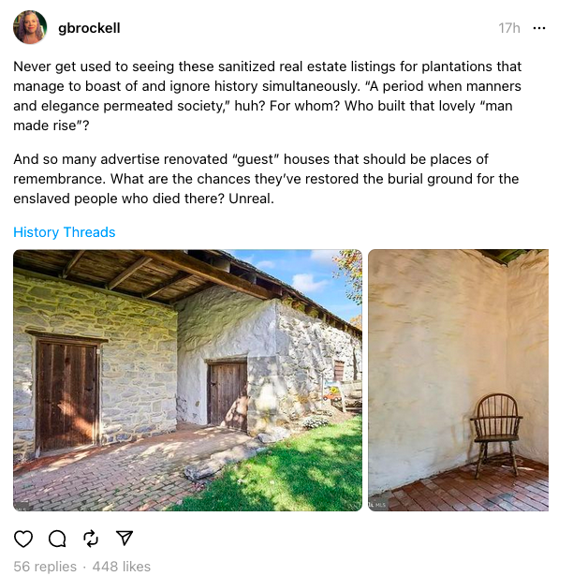
Task: Share the post via paper plane icon
Action: click(x=125, y=538)
